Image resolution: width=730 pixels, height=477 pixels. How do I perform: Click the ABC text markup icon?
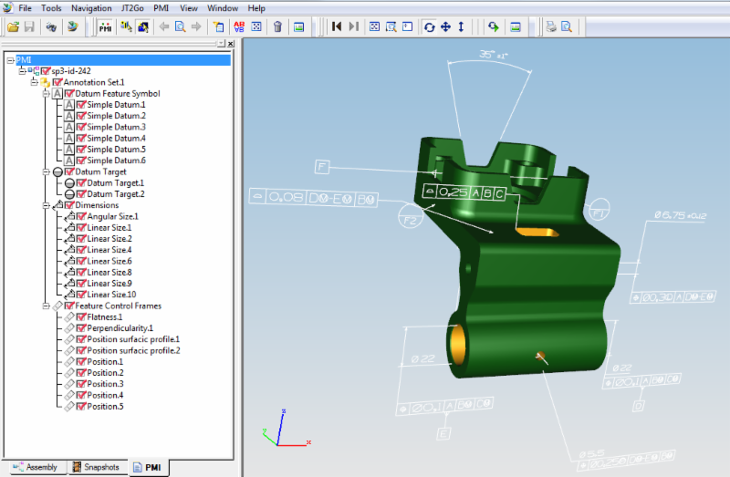pos(239,27)
